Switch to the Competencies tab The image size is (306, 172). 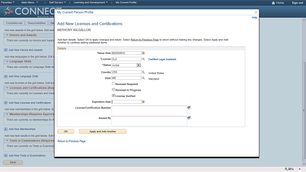click(x=14, y=23)
